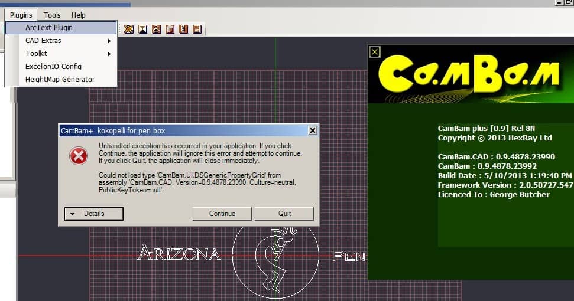Viewport: 574px width, 301px height.
Task: Select the Profile machining operation icon
Action: click(129, 29)
